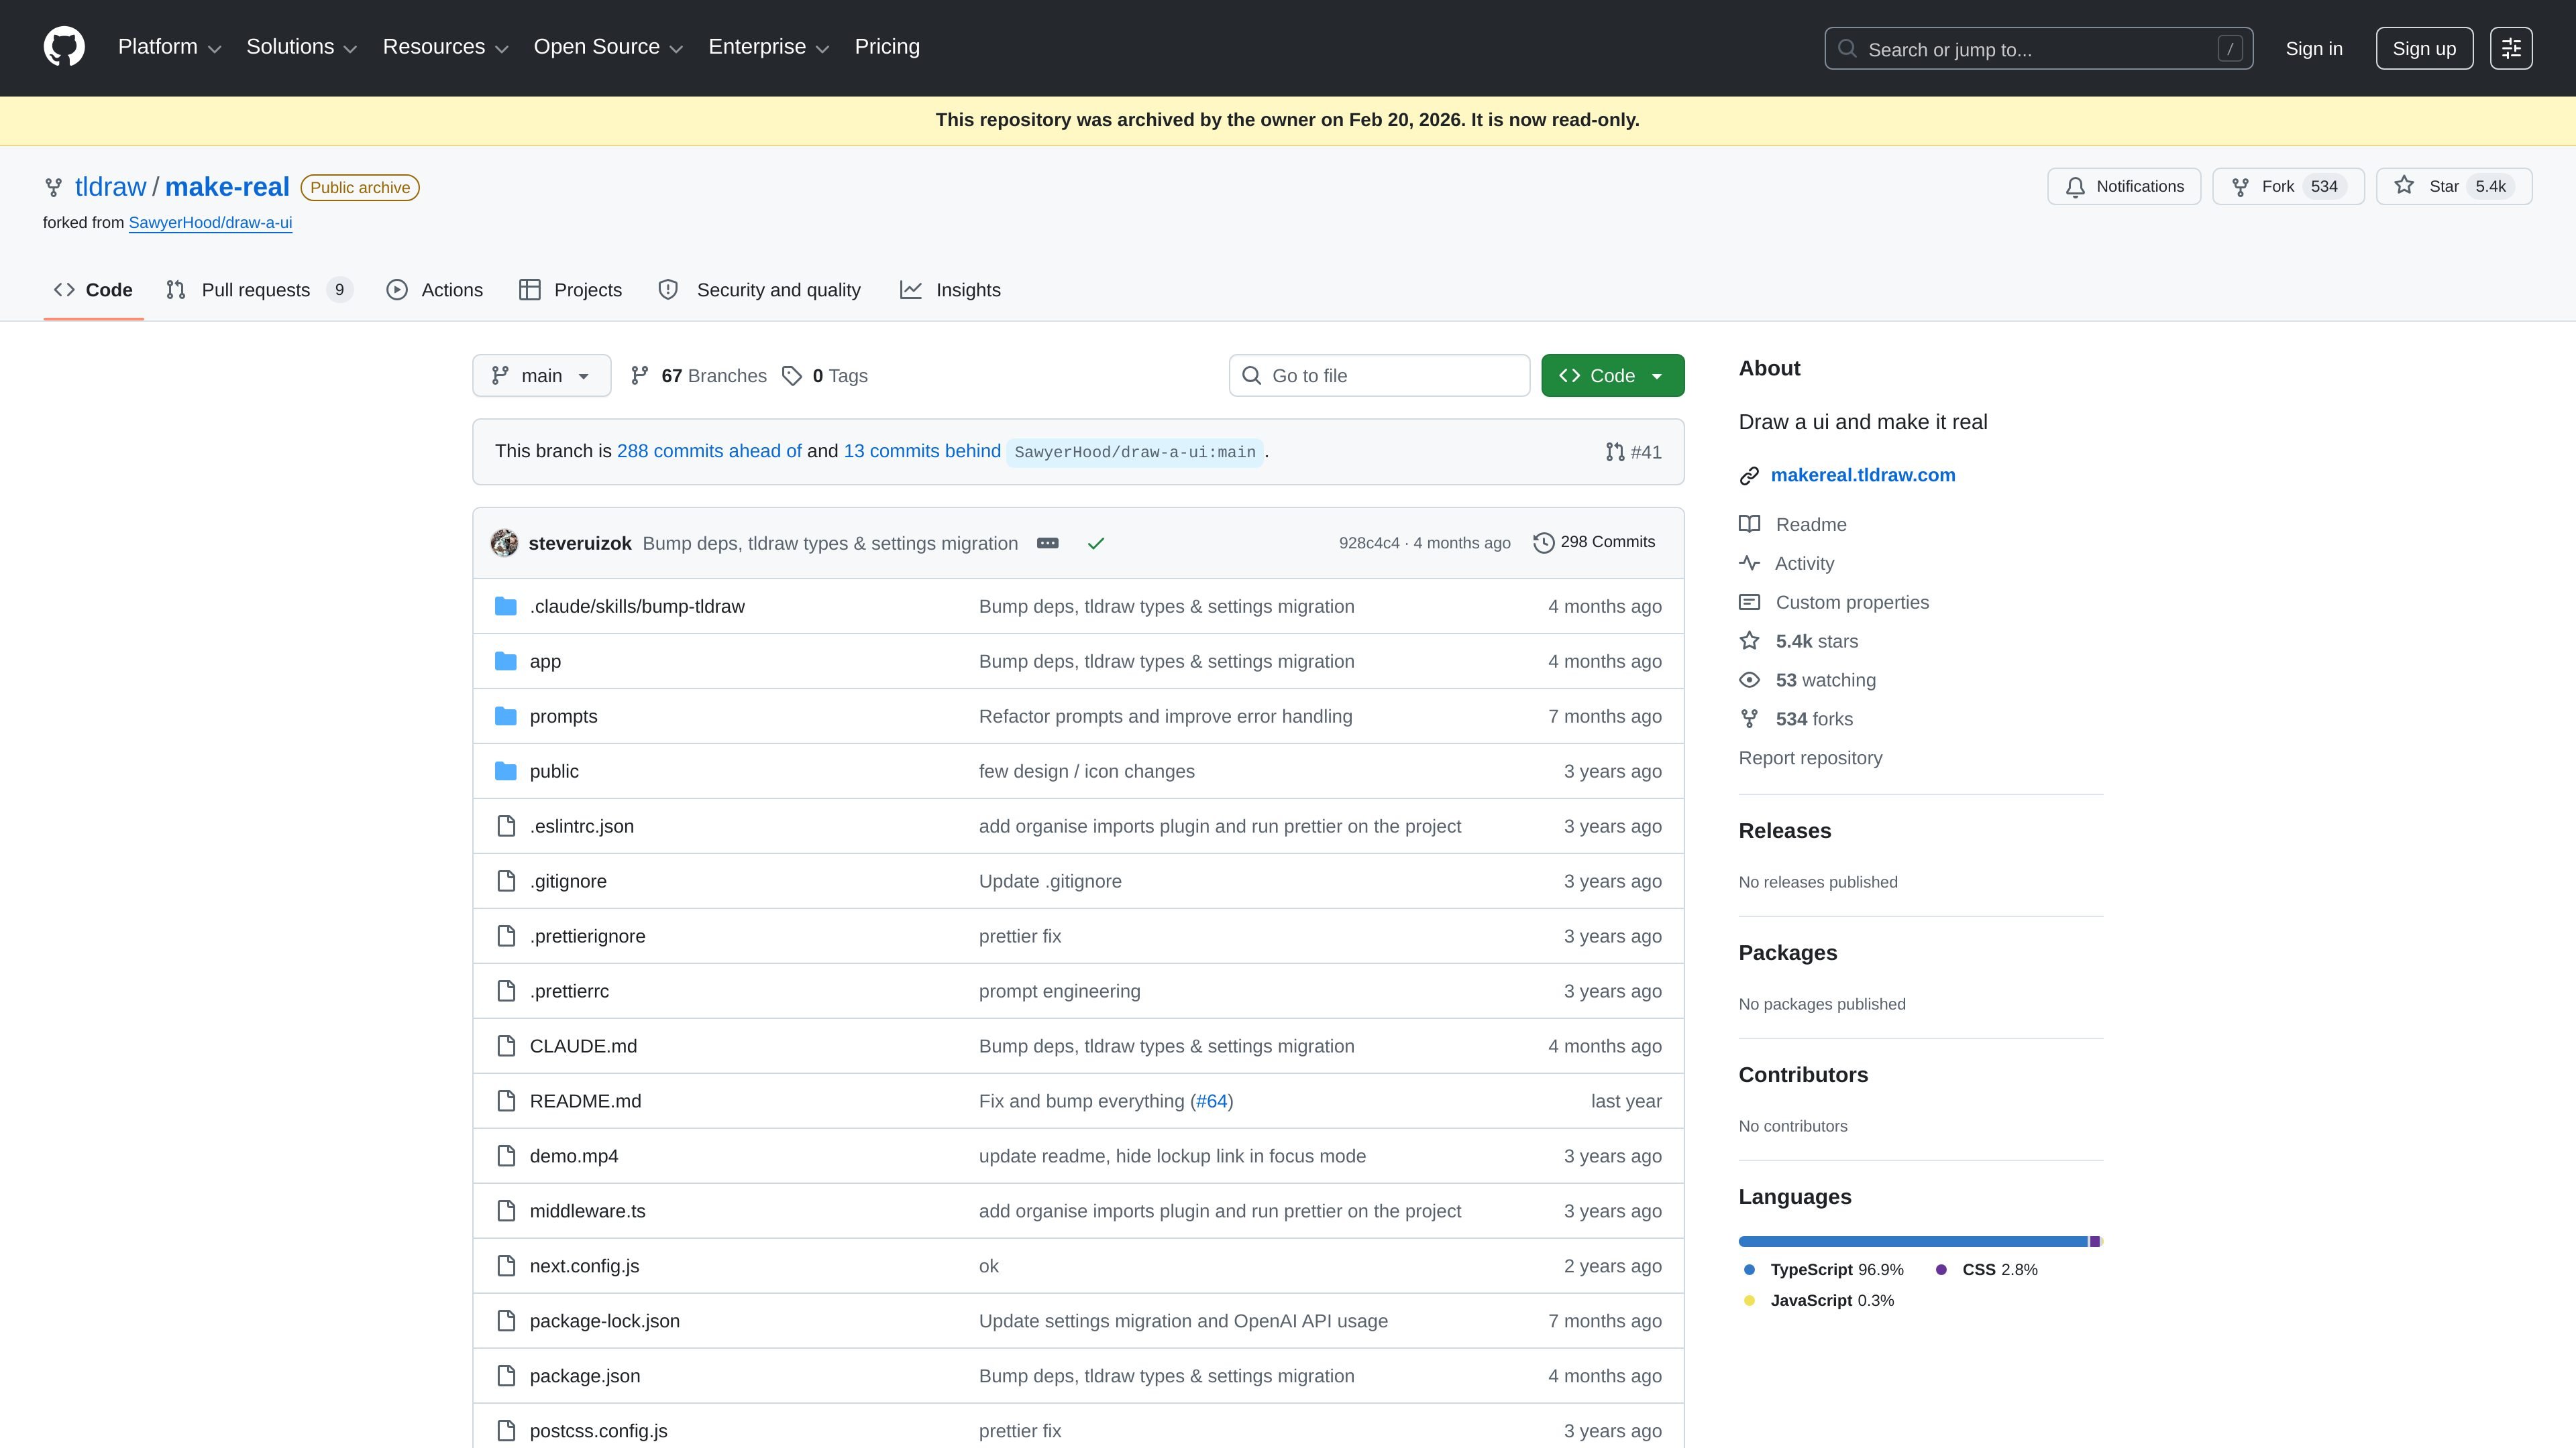Viewport: 2576px width, 1448px height.
Task: Switch to Security and quality tab
Action: 760,290
